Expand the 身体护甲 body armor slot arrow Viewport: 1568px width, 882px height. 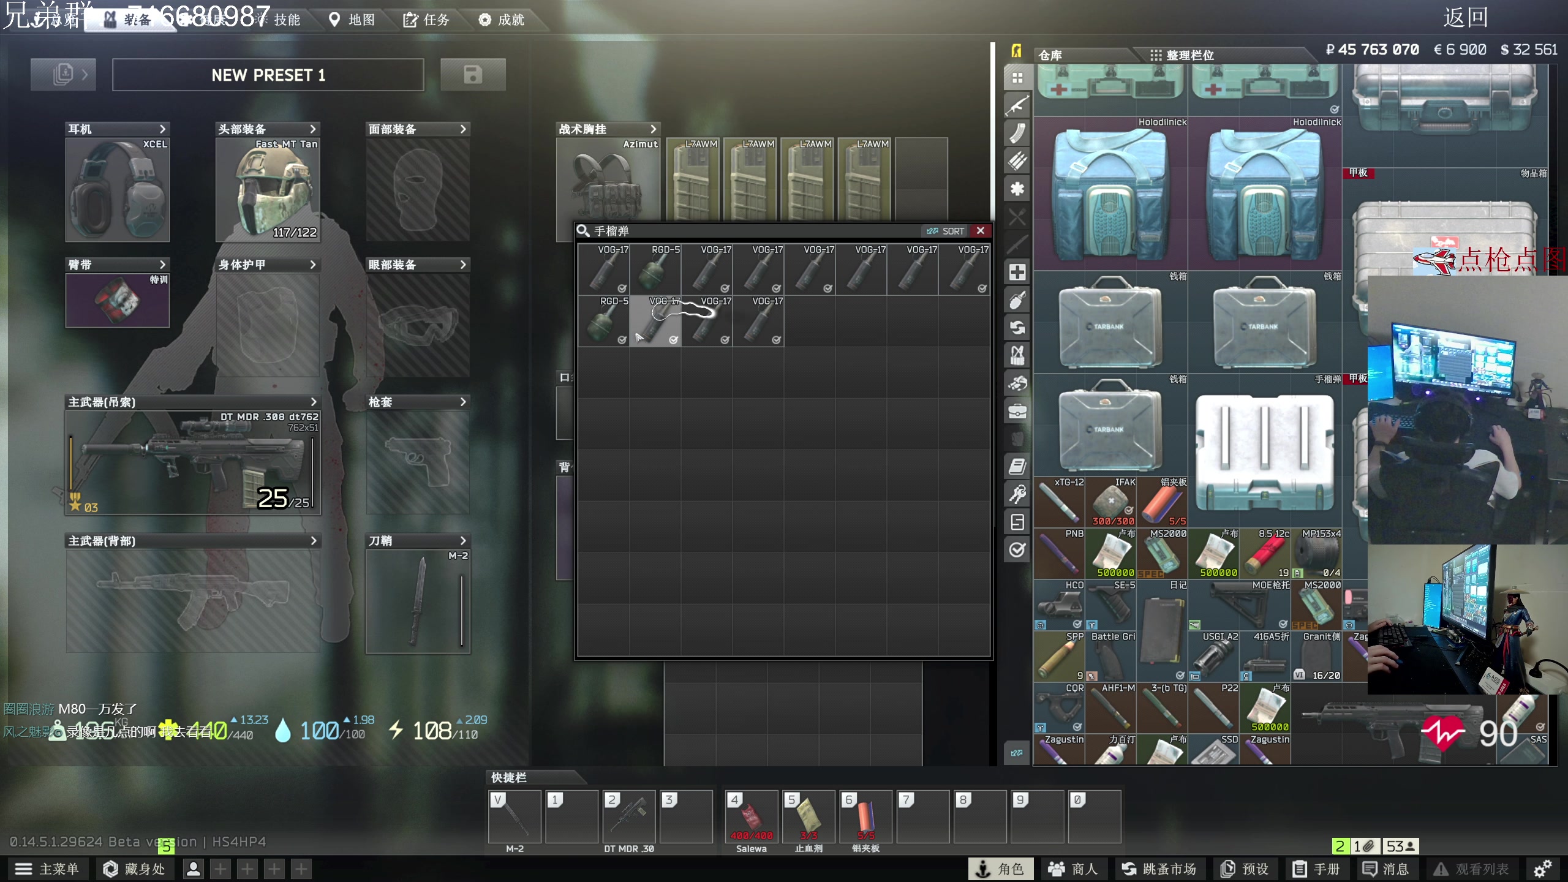[312, 265]
